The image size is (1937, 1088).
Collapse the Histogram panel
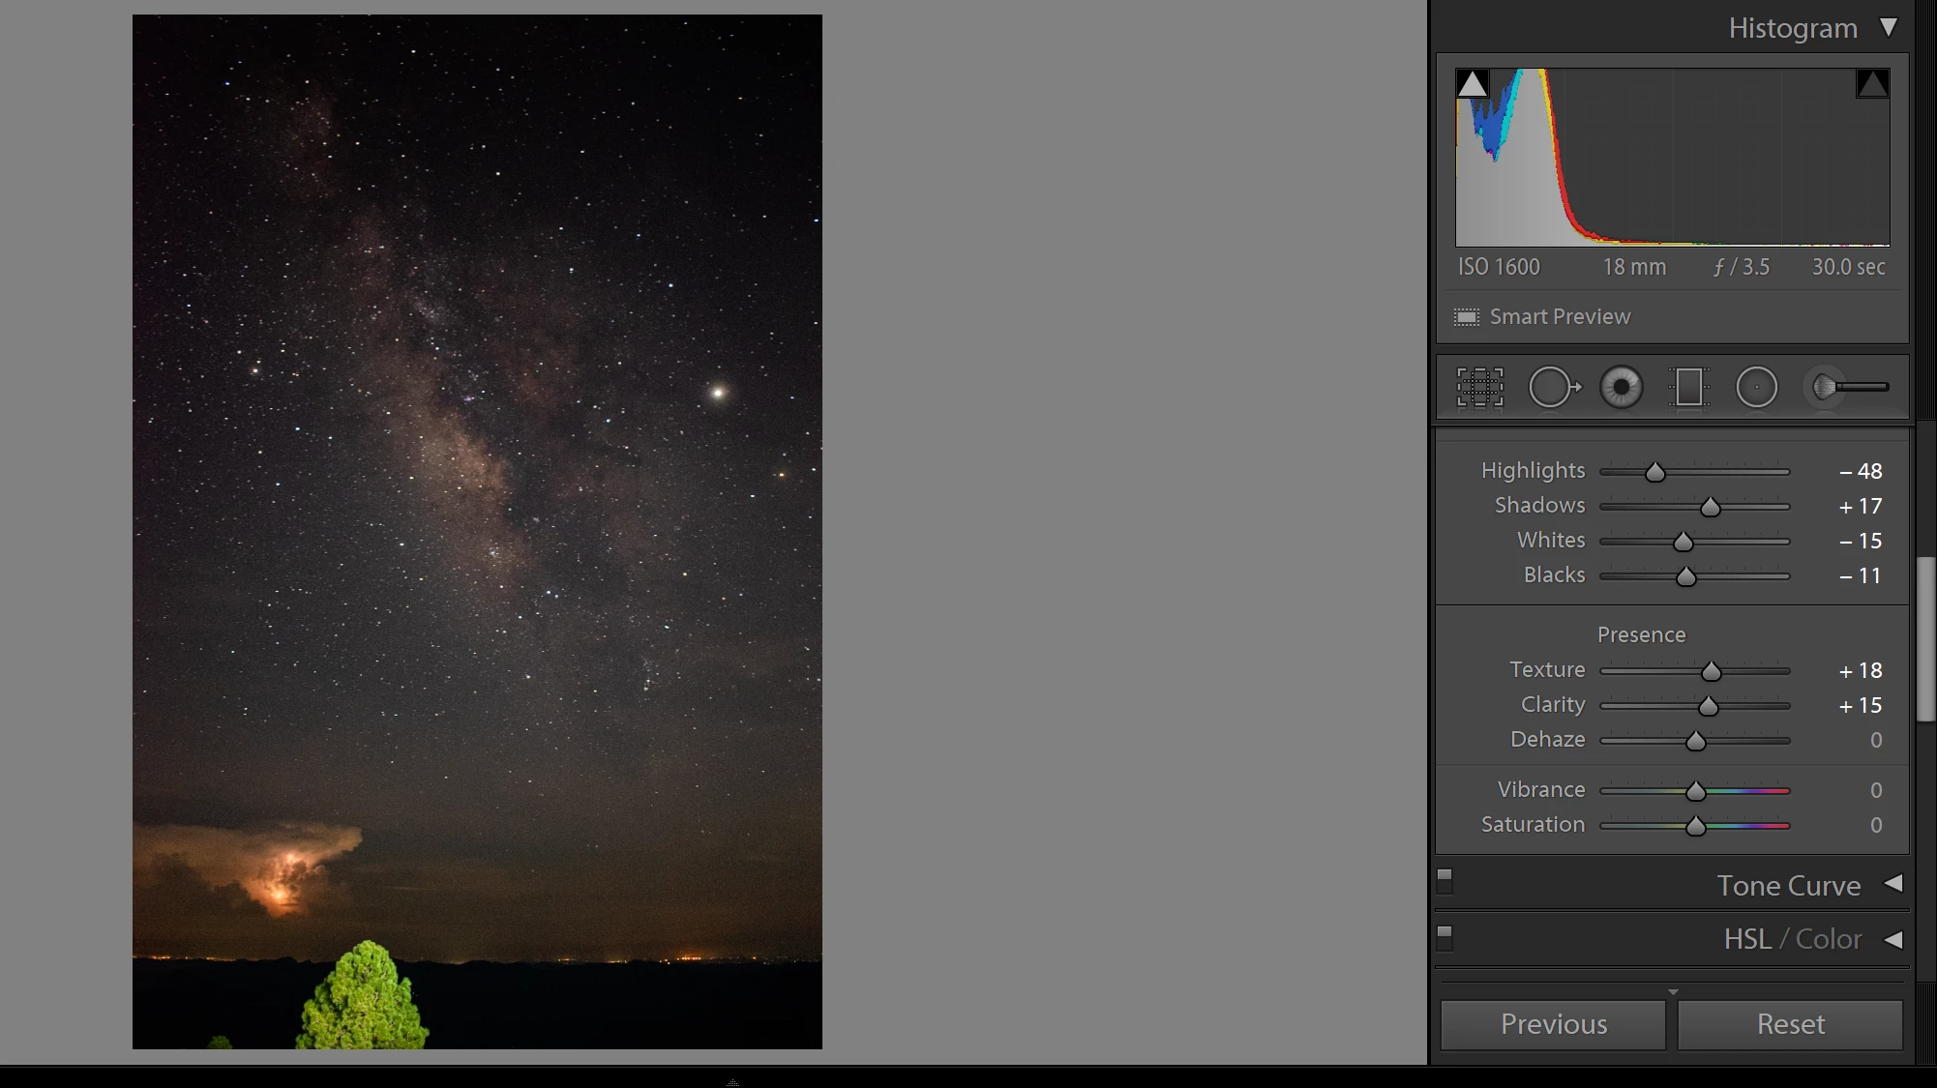pos(1889,27)
